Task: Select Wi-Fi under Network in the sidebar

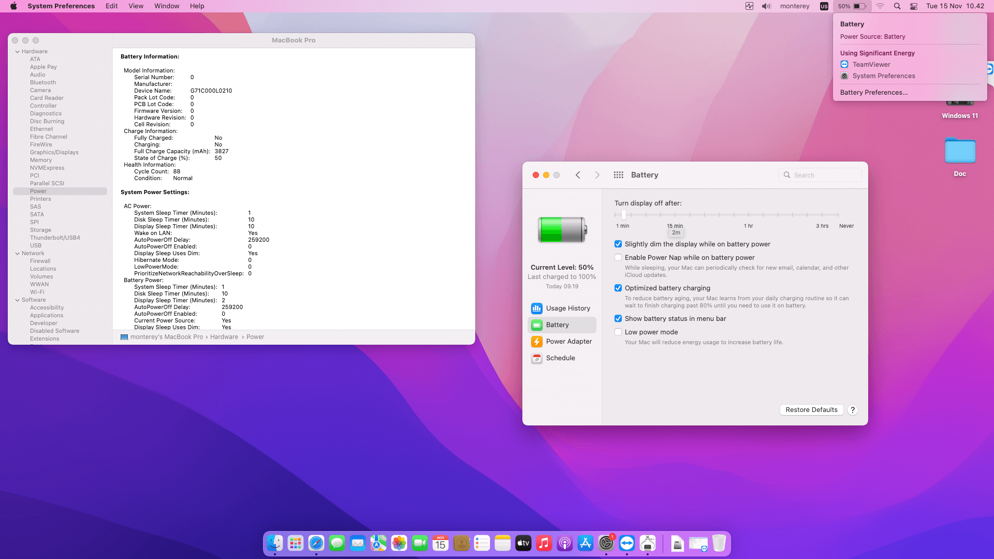Action: point(37,292)
